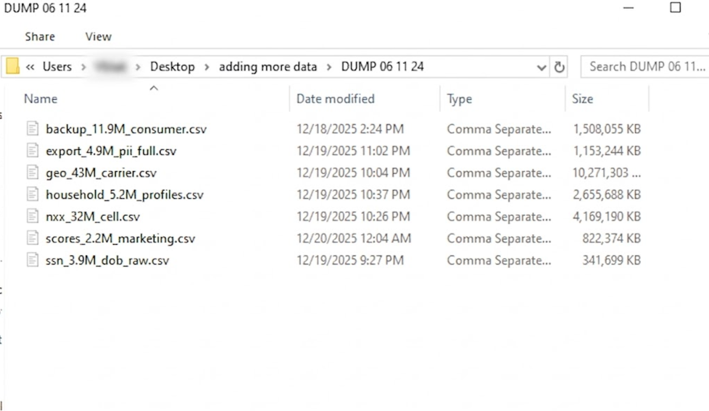Click the folder icon in the address bar
Screen dimensions: 709x411
pyautogui.click(x=13, y=67)
